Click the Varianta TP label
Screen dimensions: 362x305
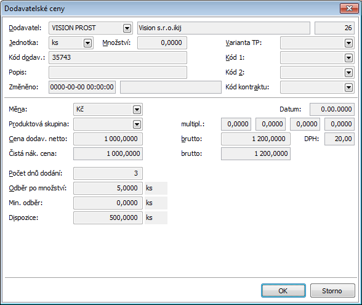coord(244,43)
